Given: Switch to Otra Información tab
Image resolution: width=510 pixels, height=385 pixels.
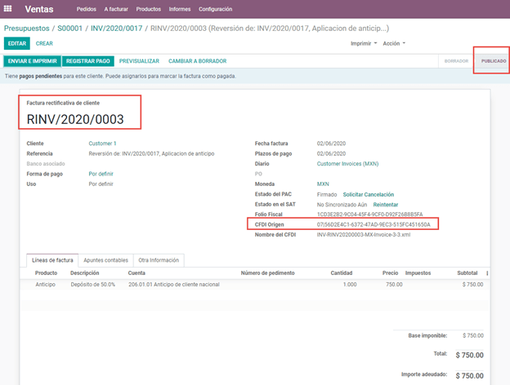Looking at the screenshot, I should pos(159,259).
